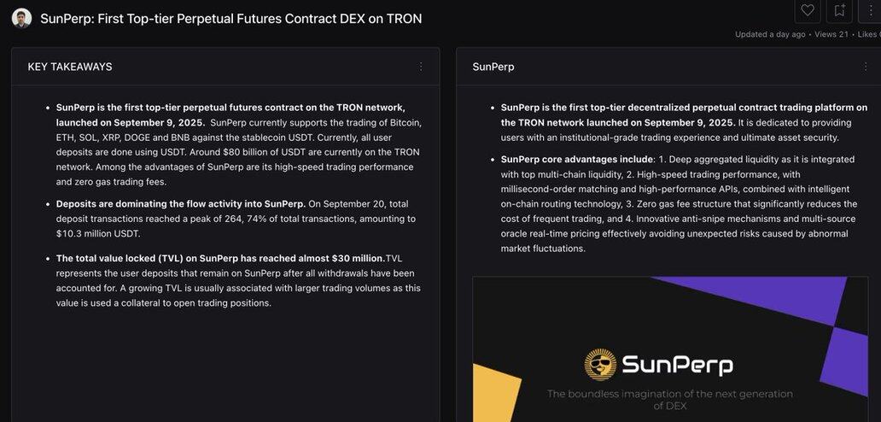The width and height of the screenshot is (881, 422).
Task: Click the SunPerp wordmark in the banner
Action: pos(676,365)
